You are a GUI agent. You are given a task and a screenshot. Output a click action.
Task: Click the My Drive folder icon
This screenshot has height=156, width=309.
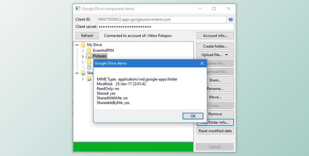[83, 45]
